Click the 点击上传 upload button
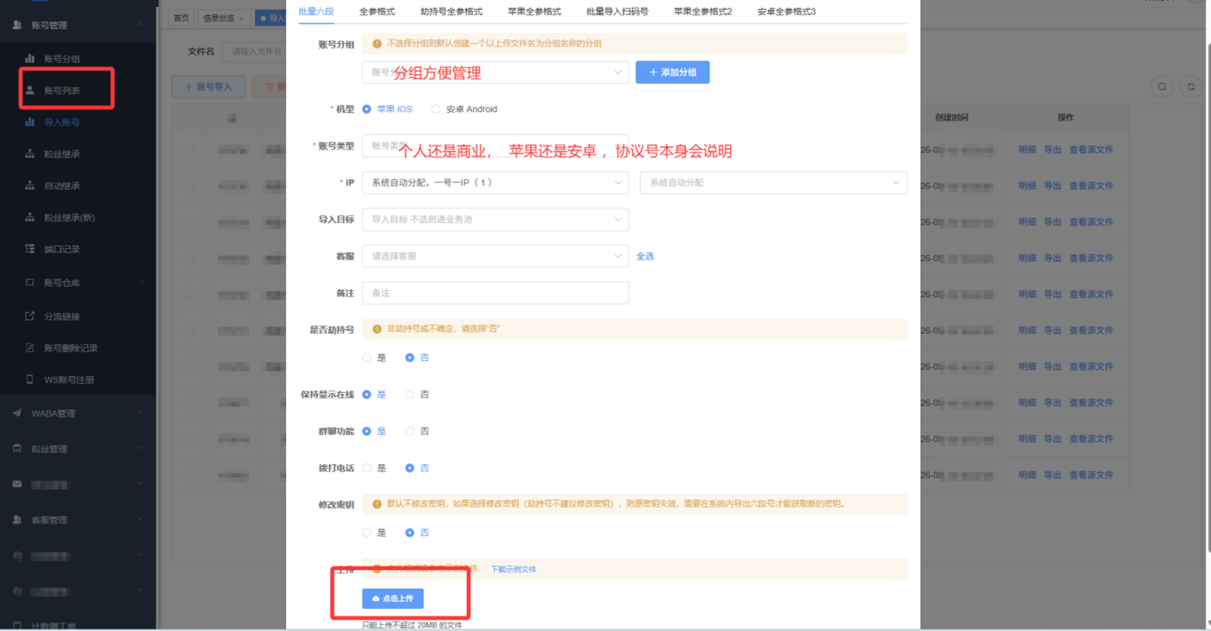Screen dimensions: 1211x631 pos(393,598)
